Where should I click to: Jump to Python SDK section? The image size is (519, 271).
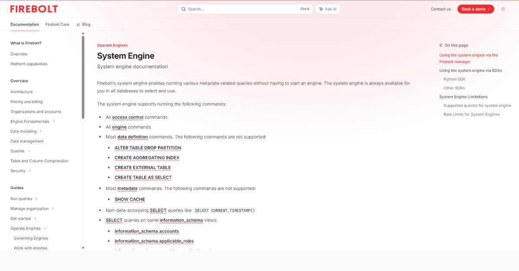click(x=455, y=79)
